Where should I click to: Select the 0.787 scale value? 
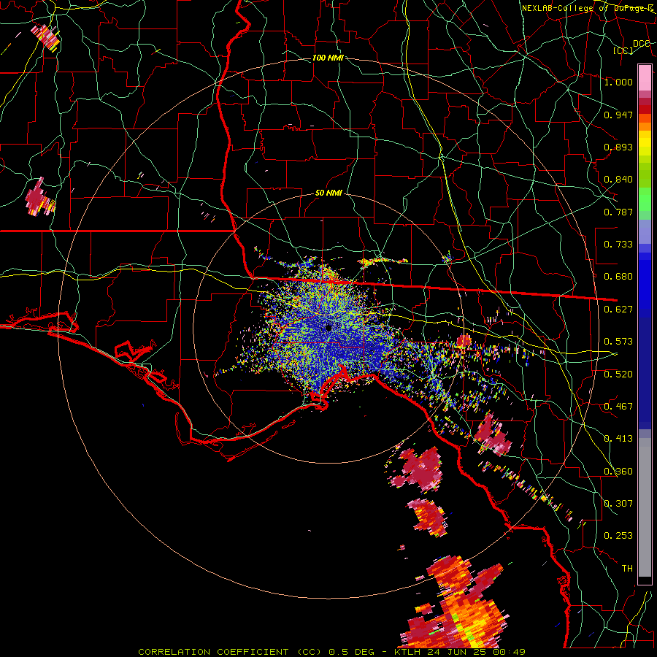point(618,212)
